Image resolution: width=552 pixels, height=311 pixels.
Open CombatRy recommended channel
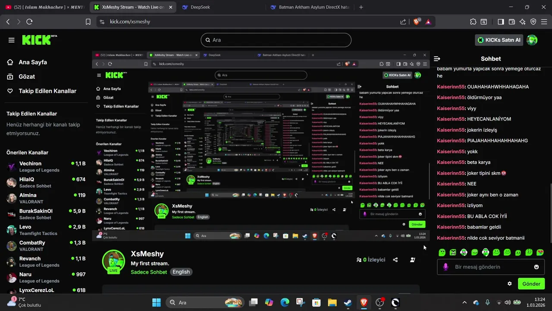click(46, 246)
